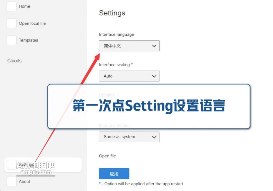Open the 简体中文 interface language dropdown
This screenshot has width=273, height=191.
129,46
